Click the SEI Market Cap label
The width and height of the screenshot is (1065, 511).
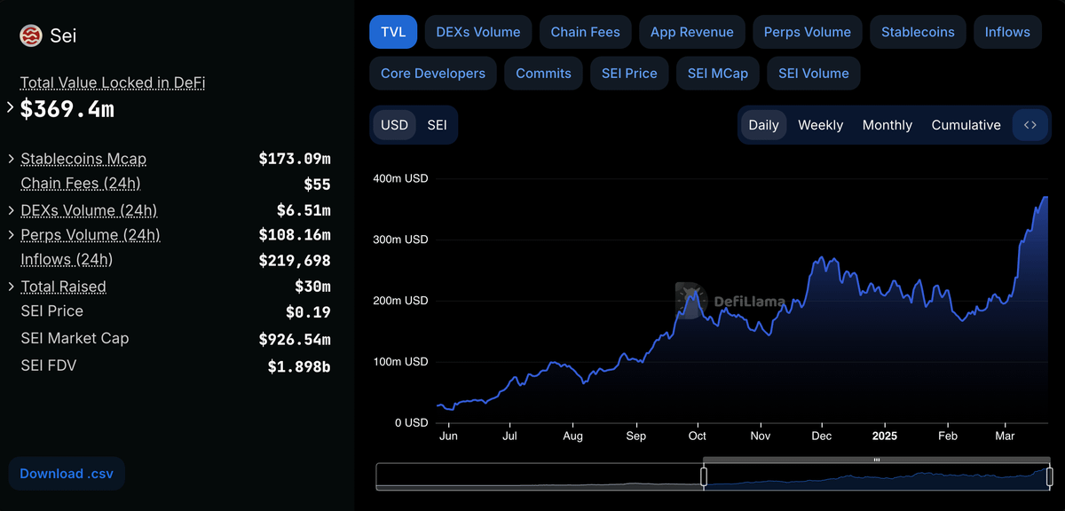pyautogui.click(x=75, y=338)
